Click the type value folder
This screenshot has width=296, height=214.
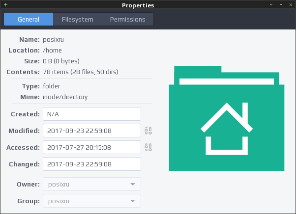pos(51,86)
